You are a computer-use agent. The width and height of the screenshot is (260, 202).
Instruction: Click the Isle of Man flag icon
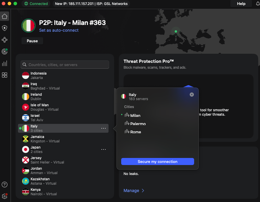(26, 107)
